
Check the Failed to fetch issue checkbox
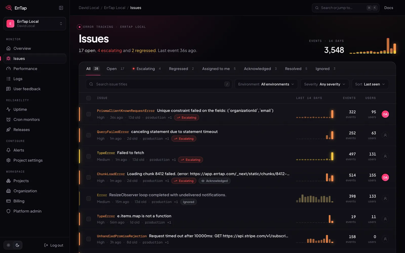point(89,156)
